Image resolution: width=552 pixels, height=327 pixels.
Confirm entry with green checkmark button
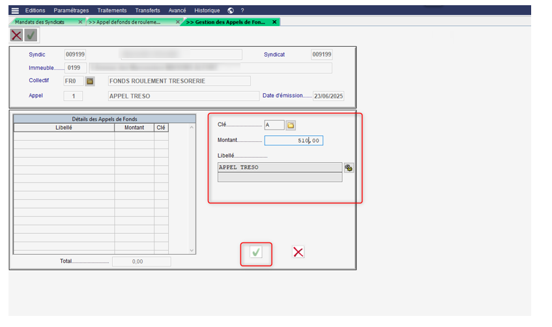tap(256, 252)
